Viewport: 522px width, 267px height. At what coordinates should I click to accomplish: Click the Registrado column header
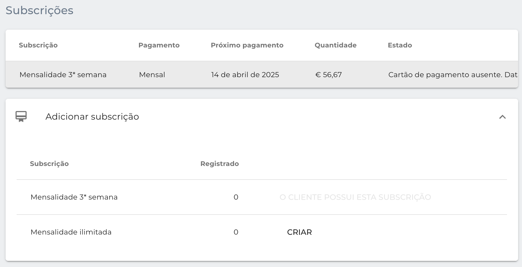(x=219, y=164)
